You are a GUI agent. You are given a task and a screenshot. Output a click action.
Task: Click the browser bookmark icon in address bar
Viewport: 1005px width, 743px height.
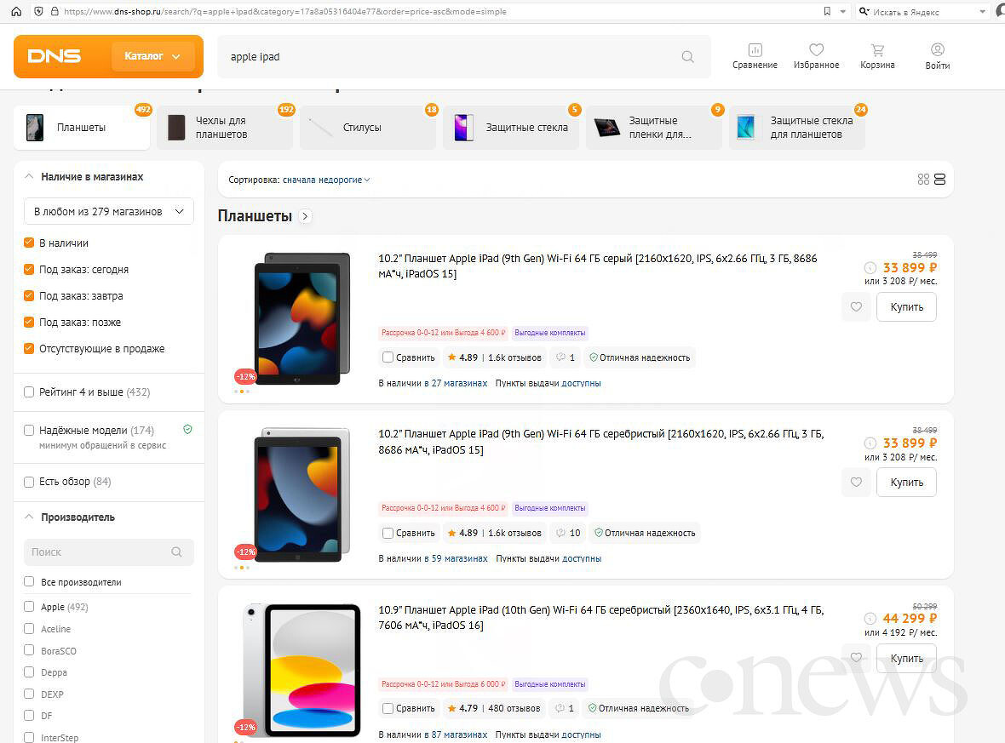click(827, 12)
